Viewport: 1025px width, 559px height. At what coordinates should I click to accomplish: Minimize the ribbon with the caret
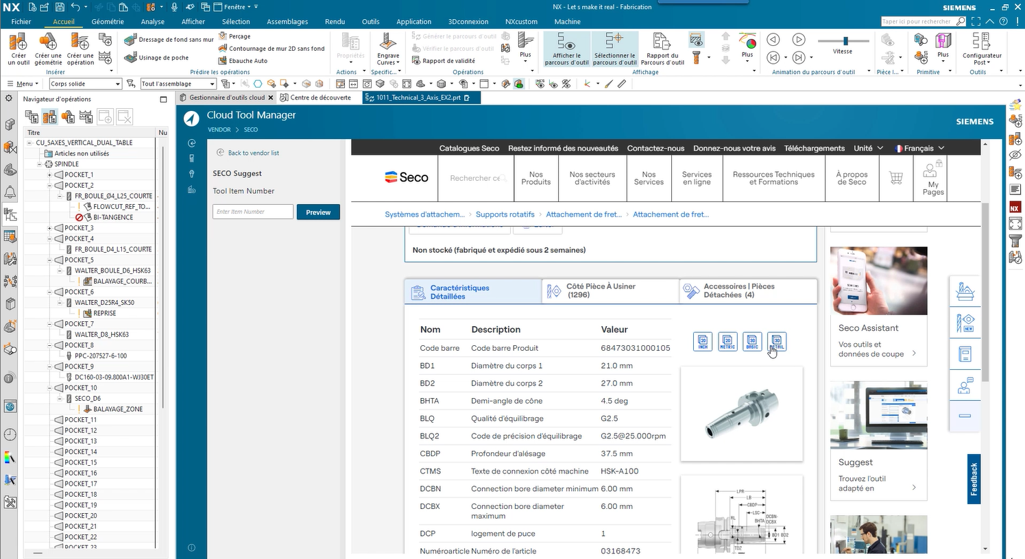[990, 21]
